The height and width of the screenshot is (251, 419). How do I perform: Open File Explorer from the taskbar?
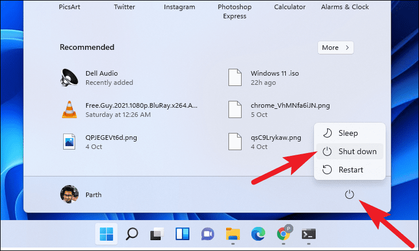[233, 234]
